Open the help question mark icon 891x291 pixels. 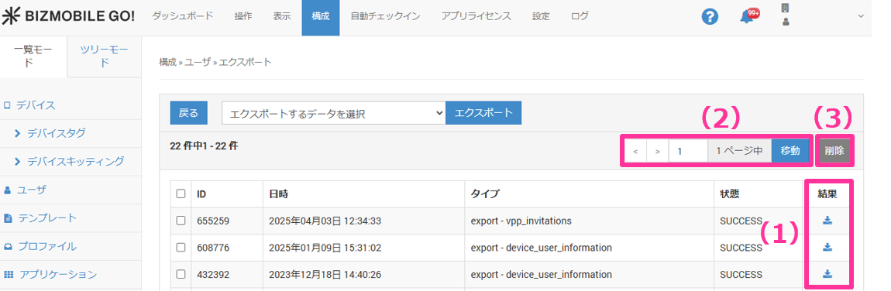click(x=710, y=16)
